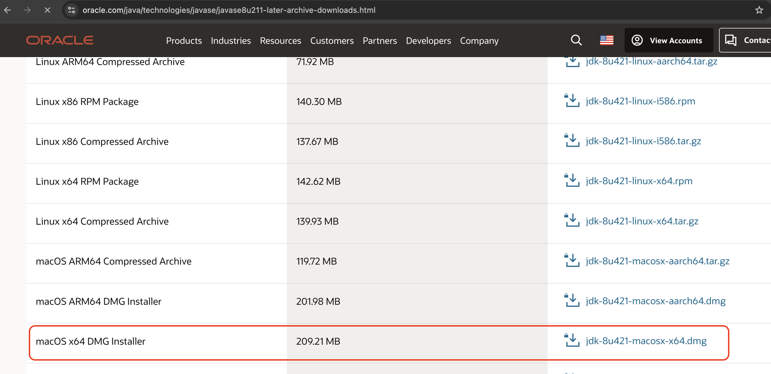Image resolution: width=771 pixels, height=374 pixels.
Task: Stop page loading with X icon
Action: click(47, 10)
